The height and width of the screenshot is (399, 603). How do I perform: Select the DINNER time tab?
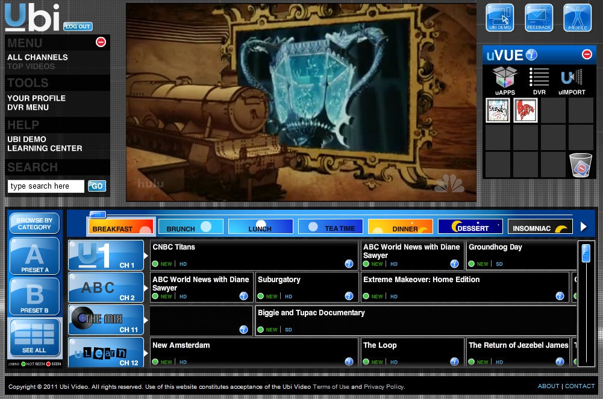click(401, 227)
